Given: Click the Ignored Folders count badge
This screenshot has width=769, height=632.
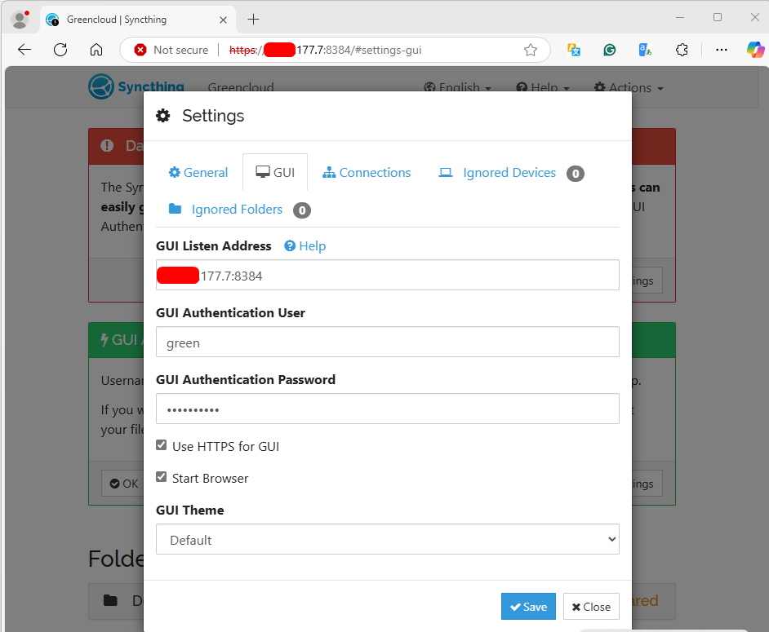Looking at the screenshot, I should 301,210.
